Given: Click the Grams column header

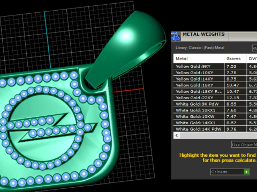Looking at the screenshot, I should pos(235,59).
